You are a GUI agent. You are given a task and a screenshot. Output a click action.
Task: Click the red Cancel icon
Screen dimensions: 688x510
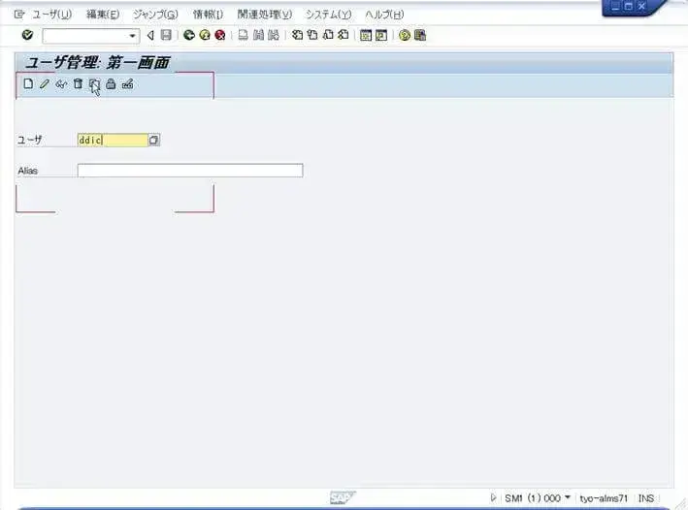(220, 35)
